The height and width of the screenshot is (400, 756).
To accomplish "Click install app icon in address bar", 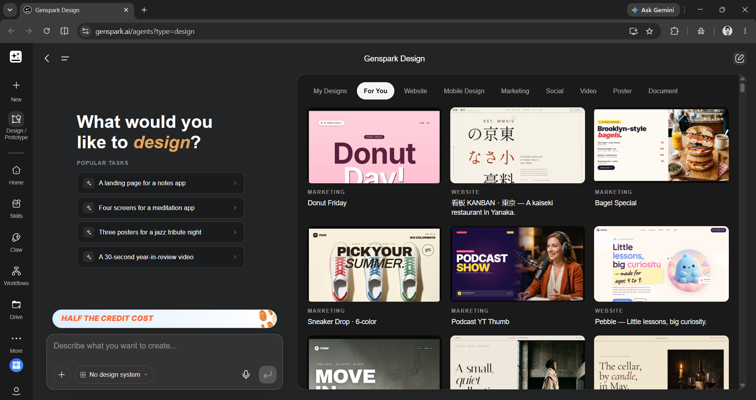I will coord(633,31).
